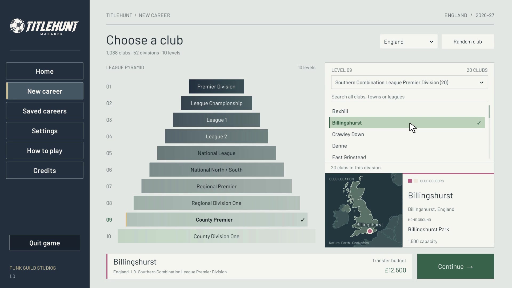Click the Quit game button
The width and height of the screenshot is (512, 288).
click(x=45, y=243)
